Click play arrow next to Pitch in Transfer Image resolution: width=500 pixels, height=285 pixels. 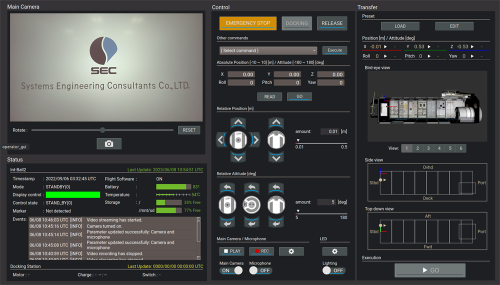tap(429, 56)
